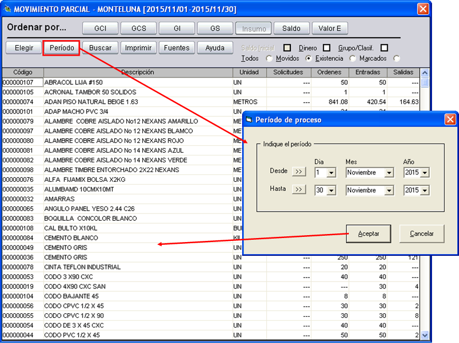Image resolution: width=459 pixels, height=343 pixels.
Task: Select row ALUMBAMD 10CMX10MT
Action: coord(123,189)
